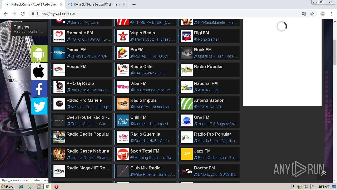337x190 pixels.
Task: Open the translate page icon
Action: (x=304, y=14)
